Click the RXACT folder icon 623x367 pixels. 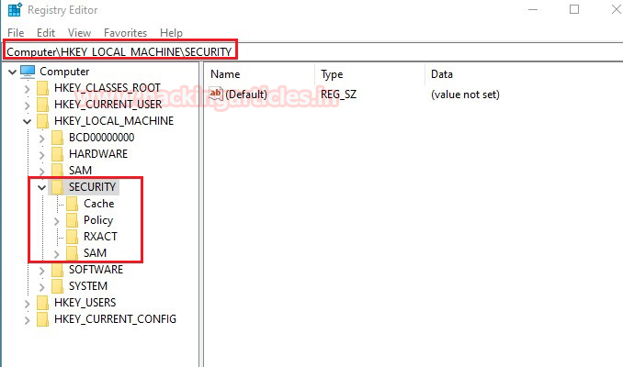(72, 237)
